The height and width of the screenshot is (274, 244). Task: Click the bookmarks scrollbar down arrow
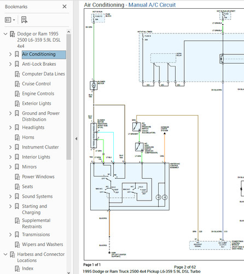point(68,272)
